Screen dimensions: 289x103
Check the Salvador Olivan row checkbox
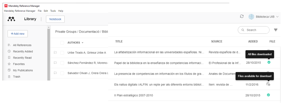tap(62, 73)
